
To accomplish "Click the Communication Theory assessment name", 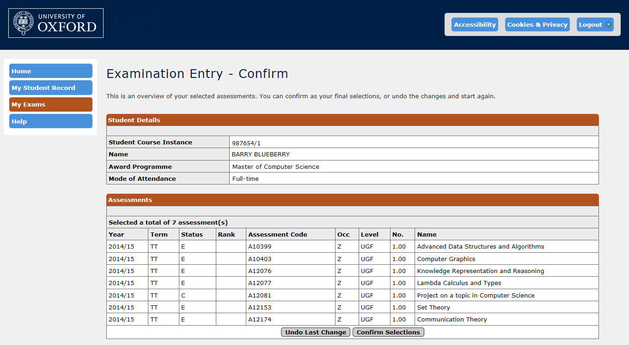I will click(452, 320).
